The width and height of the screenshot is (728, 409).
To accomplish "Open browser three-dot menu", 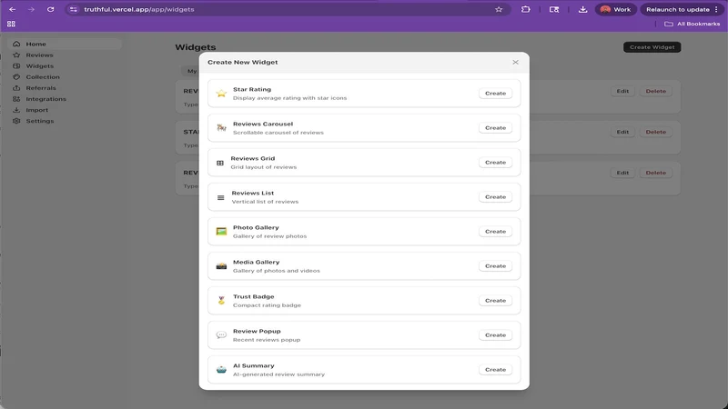I will (x=717, y=9).
